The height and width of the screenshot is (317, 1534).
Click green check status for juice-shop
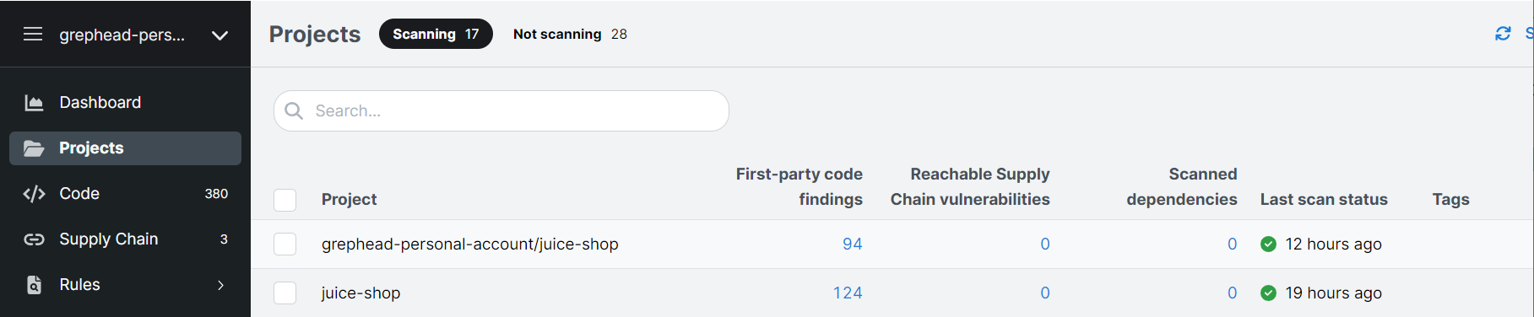(1268, 293)
